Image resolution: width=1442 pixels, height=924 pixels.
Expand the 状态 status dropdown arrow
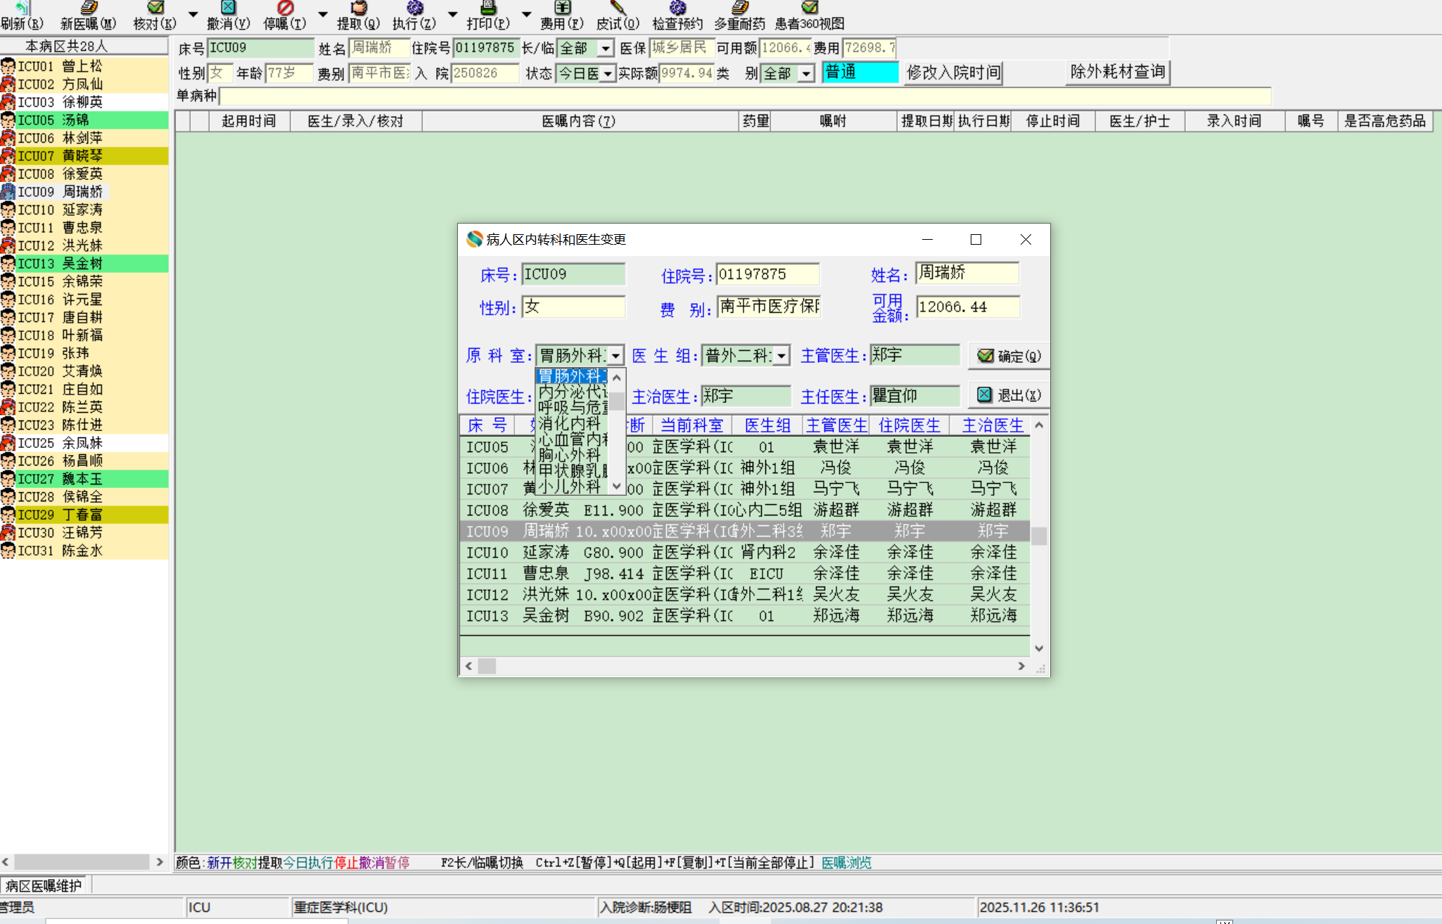607,73
